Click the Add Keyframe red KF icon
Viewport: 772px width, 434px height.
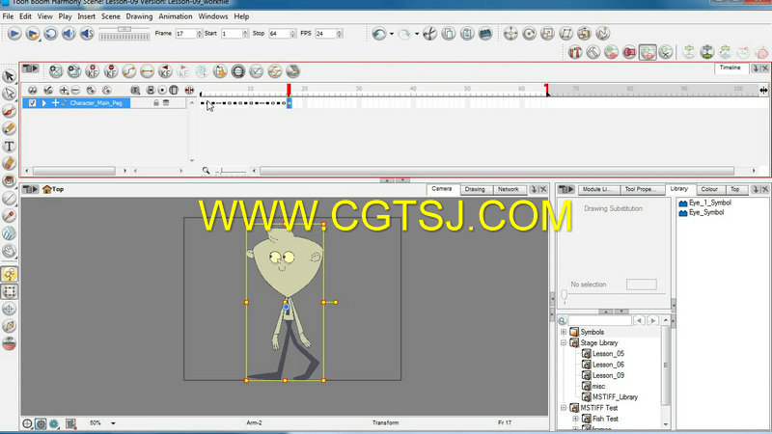[x=92, y=71]
